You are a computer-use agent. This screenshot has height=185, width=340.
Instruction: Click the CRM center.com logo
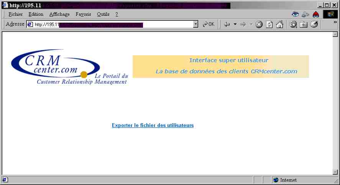click(69, 67)
